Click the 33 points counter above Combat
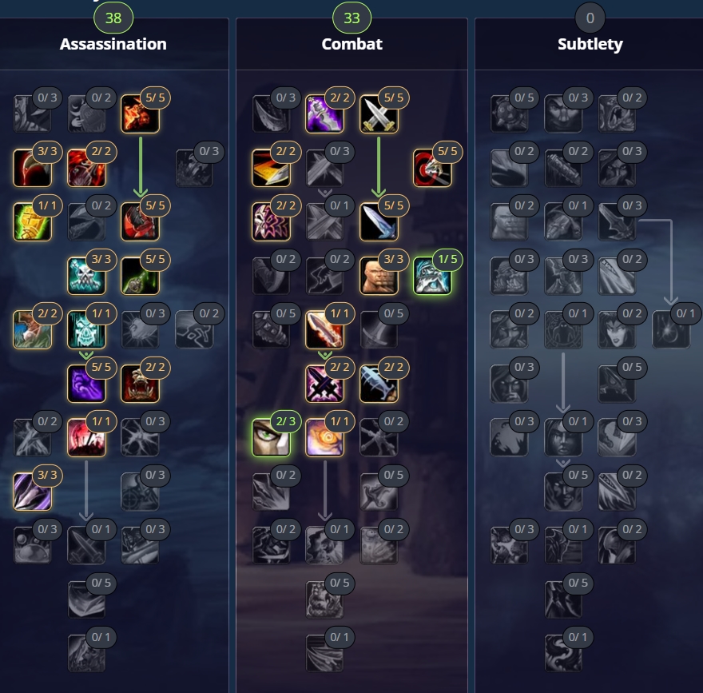703x693 pixels. 352,18
